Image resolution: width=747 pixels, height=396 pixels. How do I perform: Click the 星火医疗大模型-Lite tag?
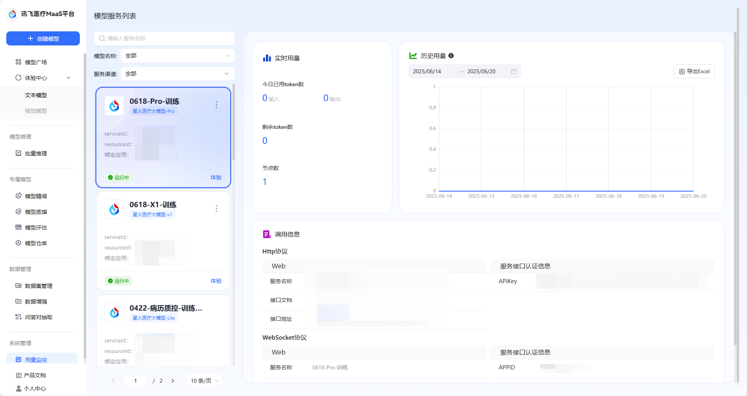pos(154,318)
